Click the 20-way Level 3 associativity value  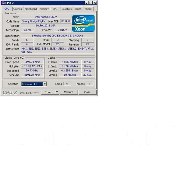88,75
